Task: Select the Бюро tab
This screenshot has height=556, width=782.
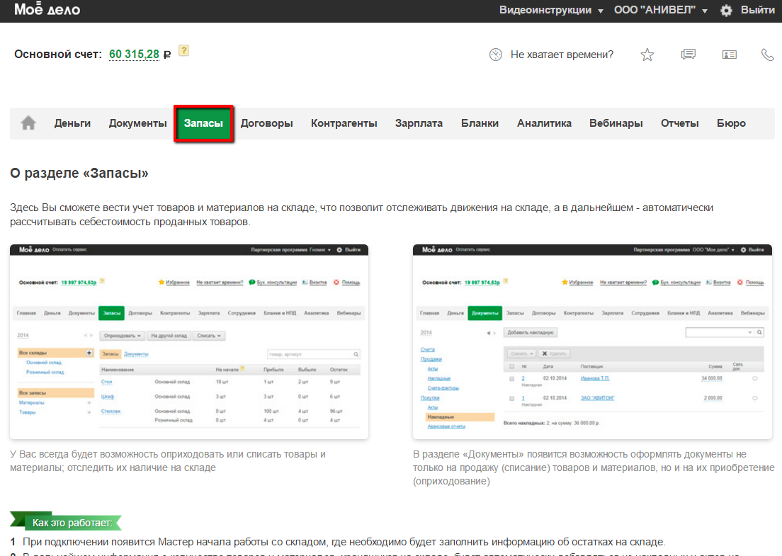Action: [x=731, y=123]
